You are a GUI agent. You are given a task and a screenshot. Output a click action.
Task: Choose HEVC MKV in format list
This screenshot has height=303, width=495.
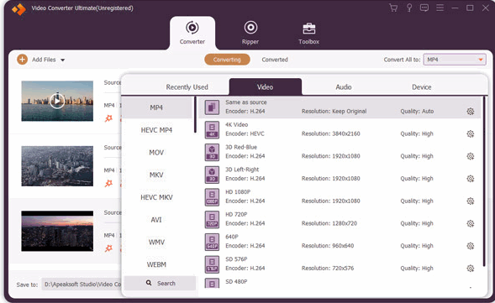pyautogui.click(x=156, y=197)
